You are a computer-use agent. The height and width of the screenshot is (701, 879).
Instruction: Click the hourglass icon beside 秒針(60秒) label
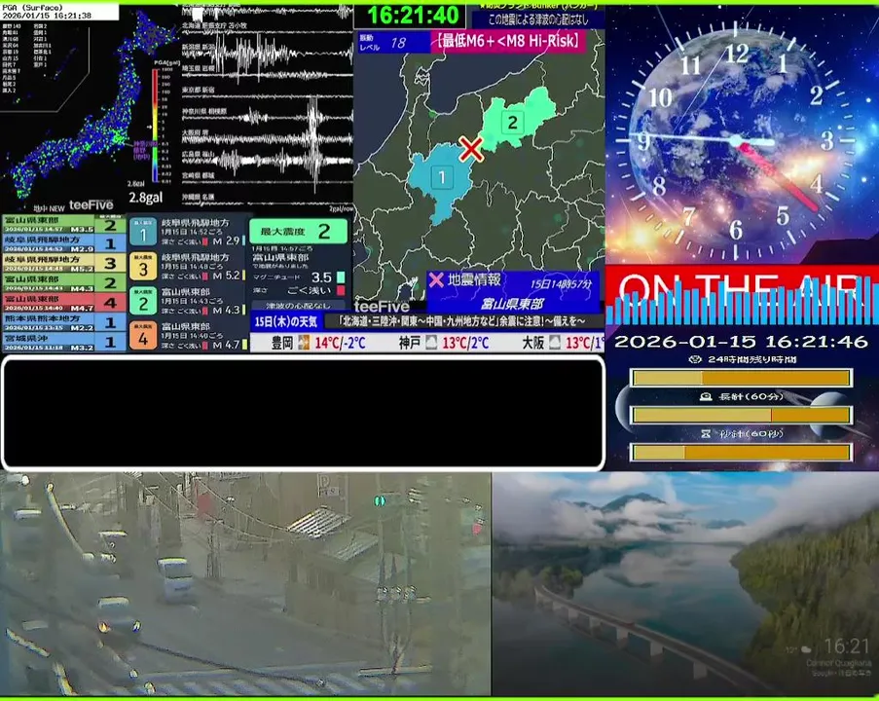coord(706,433)
